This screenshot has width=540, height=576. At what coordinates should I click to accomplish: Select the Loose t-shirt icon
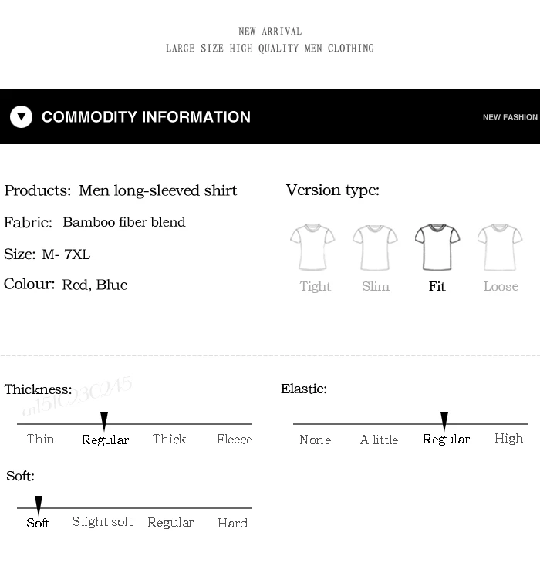[500, 248]
